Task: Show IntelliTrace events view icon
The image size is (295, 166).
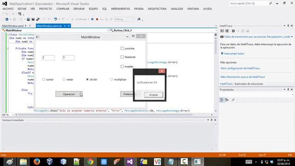Action: (x=222, y=31)
